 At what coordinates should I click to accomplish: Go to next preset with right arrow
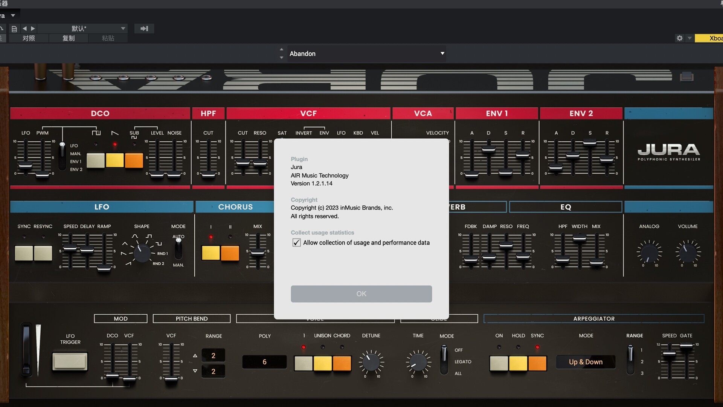[33, 29]
